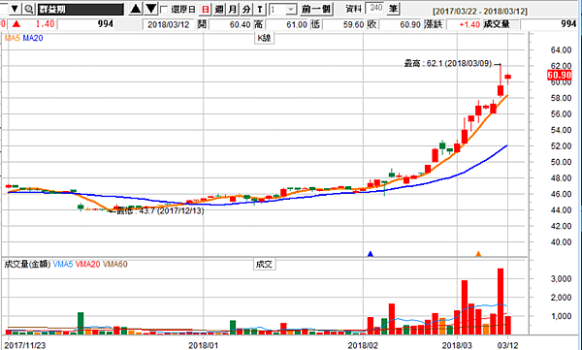Open the 成交 volume panel selector
This screenshot has width=582, height=350.
(264, 265)
